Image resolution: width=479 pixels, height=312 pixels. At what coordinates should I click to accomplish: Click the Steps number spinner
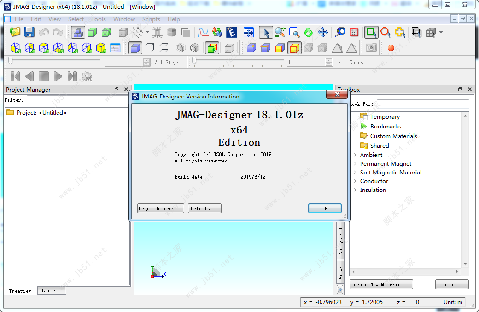pyautogui.click(x=128, y=62)
